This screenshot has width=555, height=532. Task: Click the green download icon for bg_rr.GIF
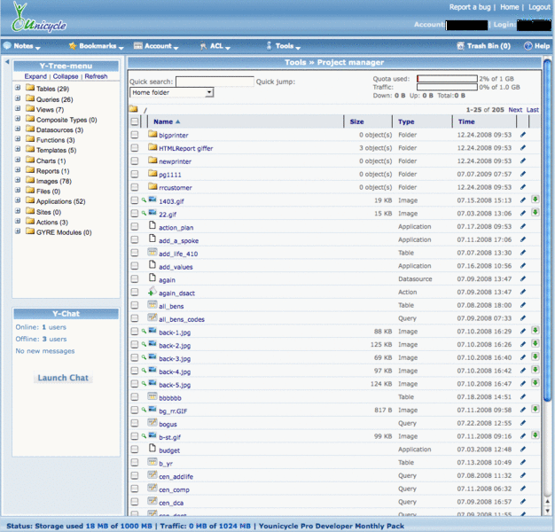(535, 409)
